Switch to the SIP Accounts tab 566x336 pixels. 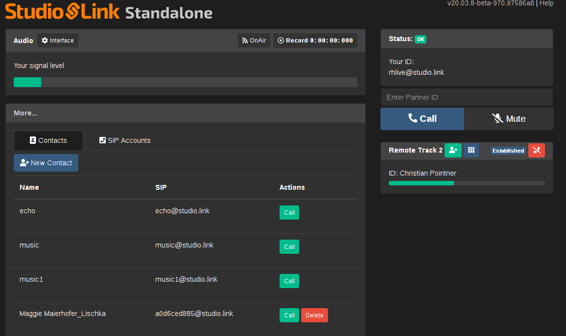click(125, 140)
